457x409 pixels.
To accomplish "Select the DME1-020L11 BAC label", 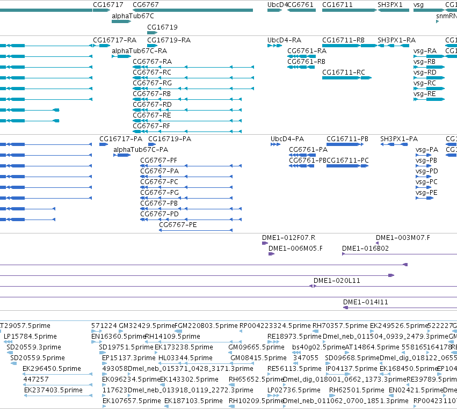I will [x=337, y=281].
